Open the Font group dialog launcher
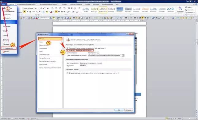198x120 pixels. pos(53,15)
